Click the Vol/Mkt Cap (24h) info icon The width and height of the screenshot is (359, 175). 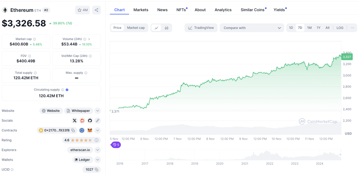click(90, 56)
